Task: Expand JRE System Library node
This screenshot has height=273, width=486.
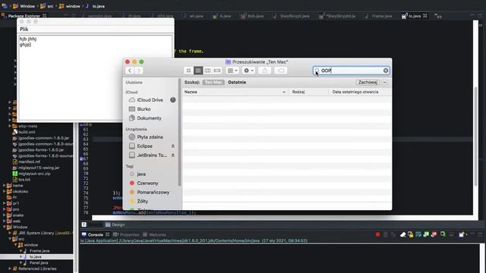Action: click(10, 233)
